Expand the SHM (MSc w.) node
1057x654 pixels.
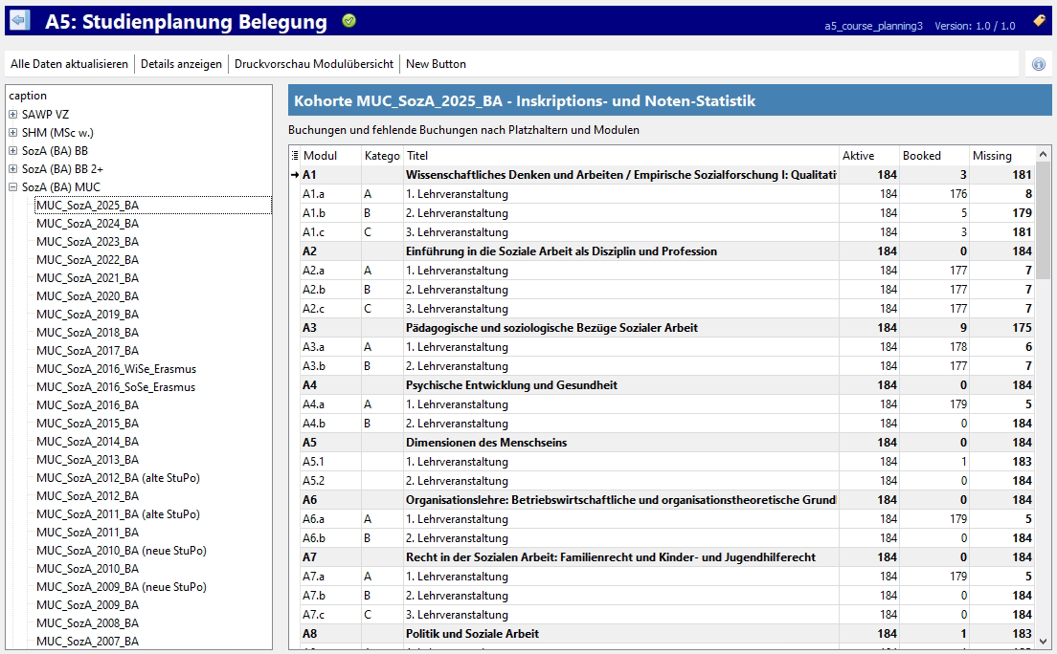click(x=13, y=133)
